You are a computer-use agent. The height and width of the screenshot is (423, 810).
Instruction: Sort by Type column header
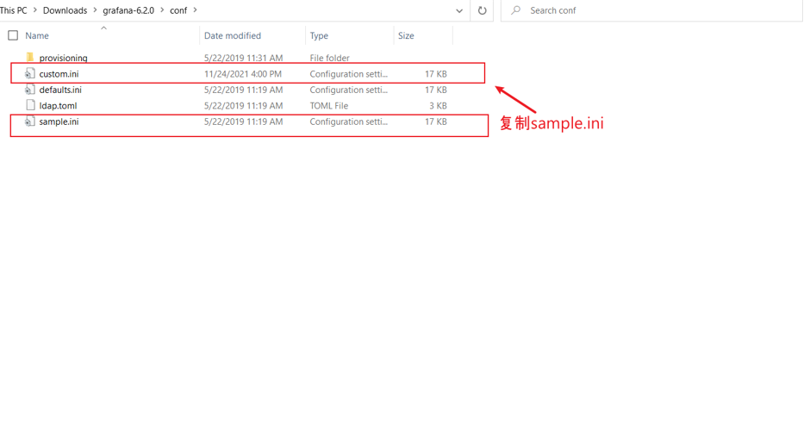click(x=319, y=35)
